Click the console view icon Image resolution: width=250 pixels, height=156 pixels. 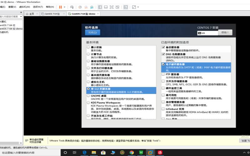[x=126, y=7]
